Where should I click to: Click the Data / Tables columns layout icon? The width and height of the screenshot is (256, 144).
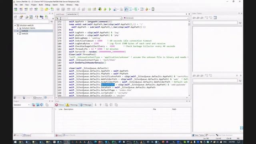coord(215,18)
